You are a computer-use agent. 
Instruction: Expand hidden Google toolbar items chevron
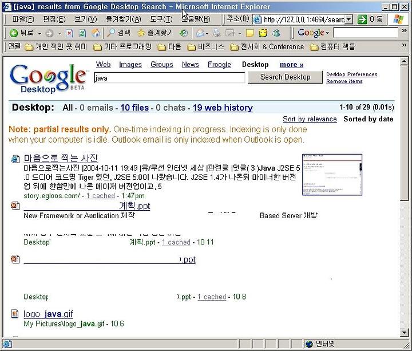[x=405, y=31]
